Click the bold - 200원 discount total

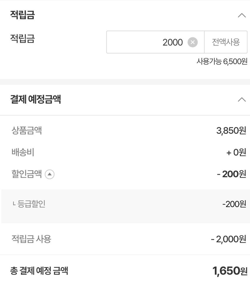point(231,174)
